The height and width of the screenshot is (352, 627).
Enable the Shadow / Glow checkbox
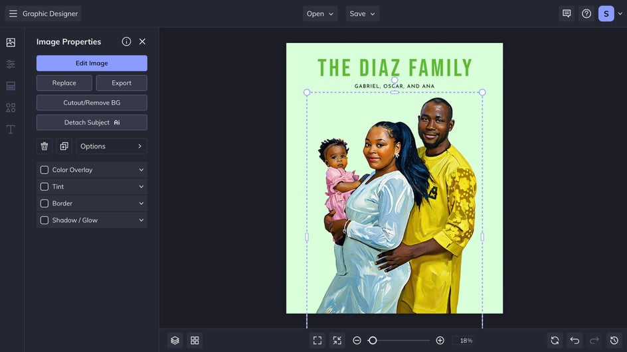click(45, 220)
